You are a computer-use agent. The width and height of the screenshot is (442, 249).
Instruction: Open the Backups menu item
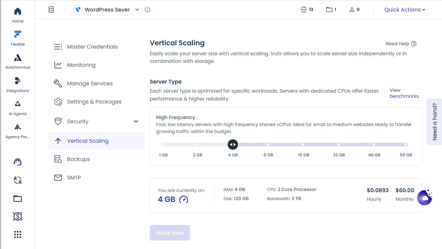97,159
